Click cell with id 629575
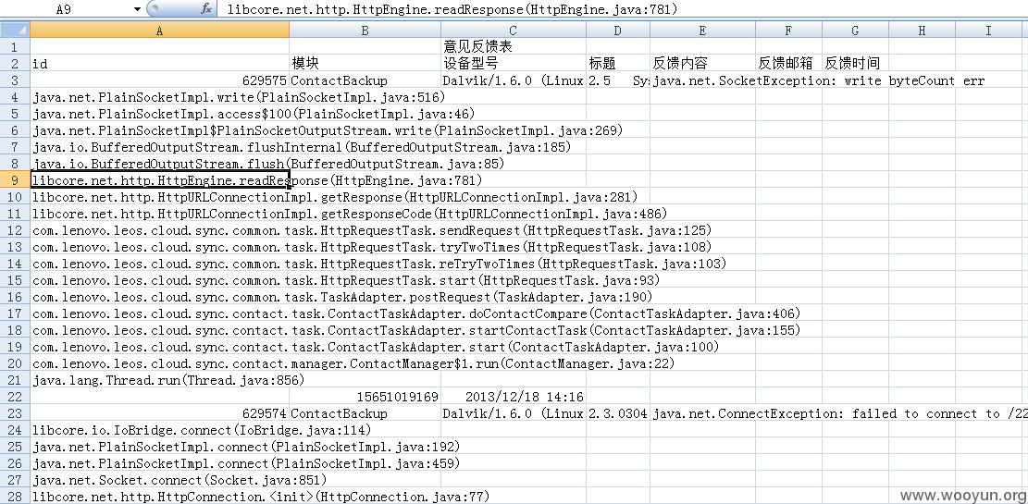Screen dimensions: 1028x504 tap(159, 80)
